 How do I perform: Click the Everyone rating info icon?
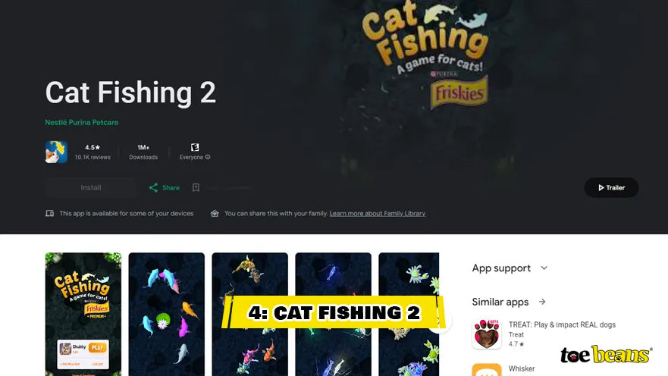(x=208, y=157)
